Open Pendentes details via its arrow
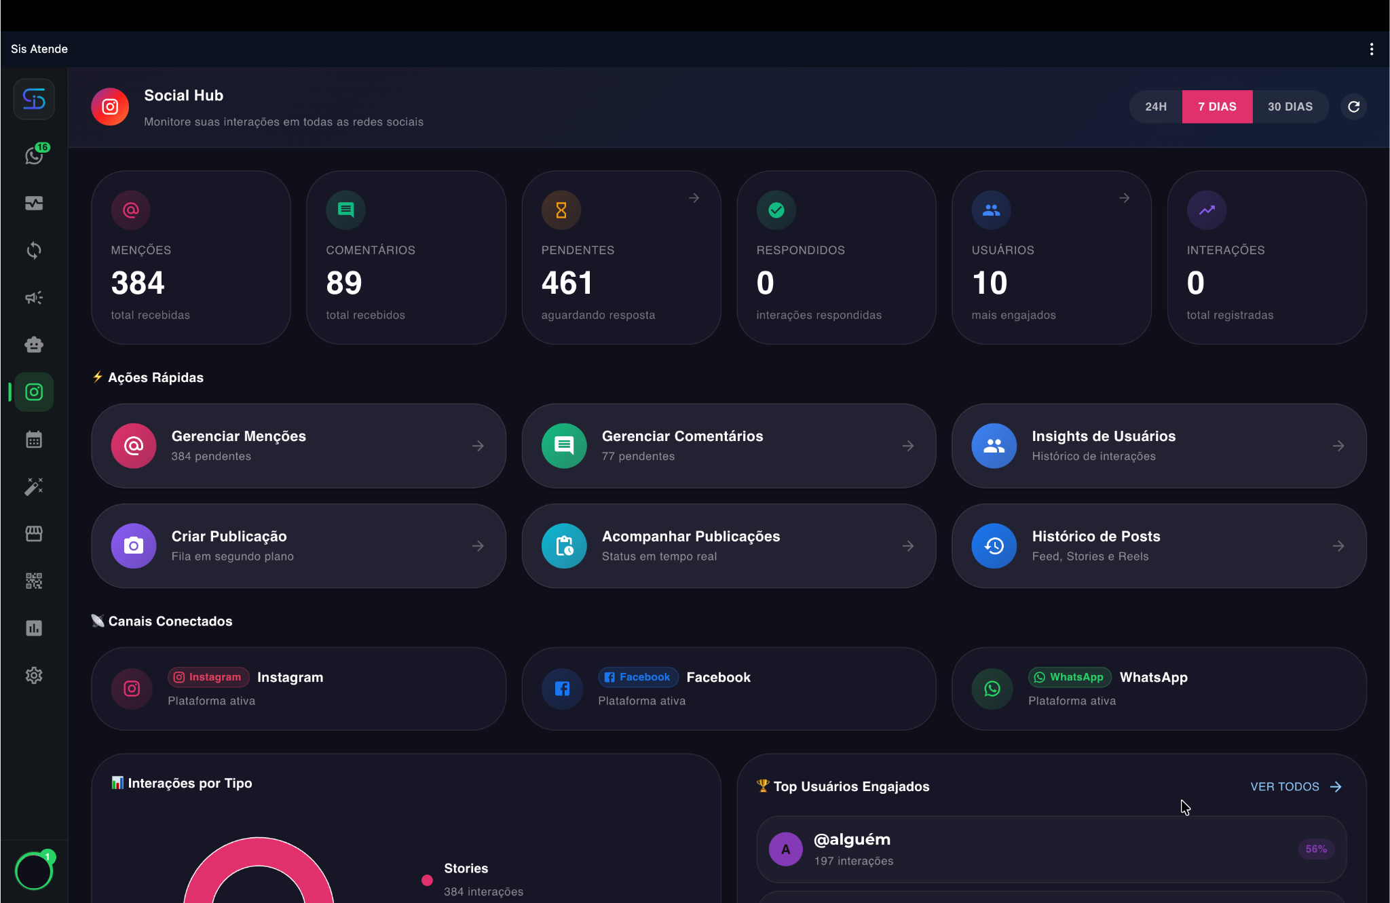This screenshot has width=1390, height=903. [x=694, y=198]
